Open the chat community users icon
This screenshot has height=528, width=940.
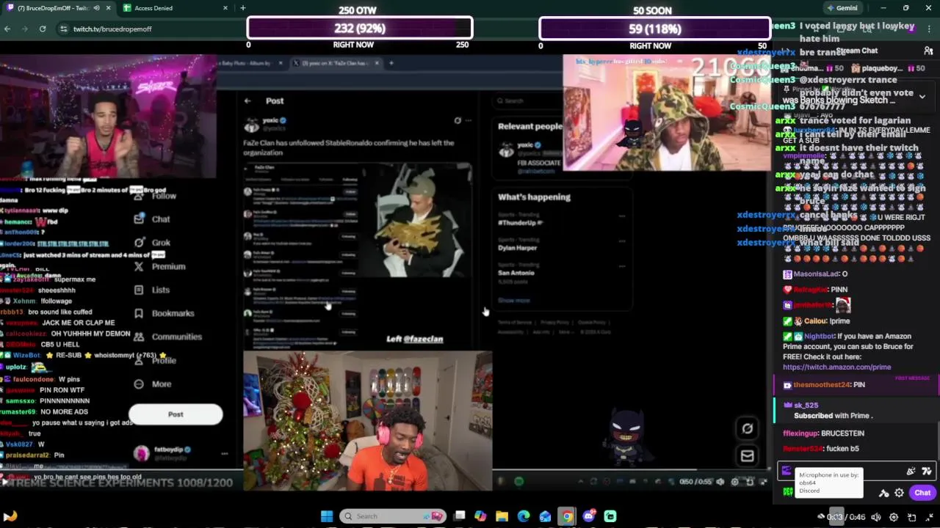click(x=928, y=51)
